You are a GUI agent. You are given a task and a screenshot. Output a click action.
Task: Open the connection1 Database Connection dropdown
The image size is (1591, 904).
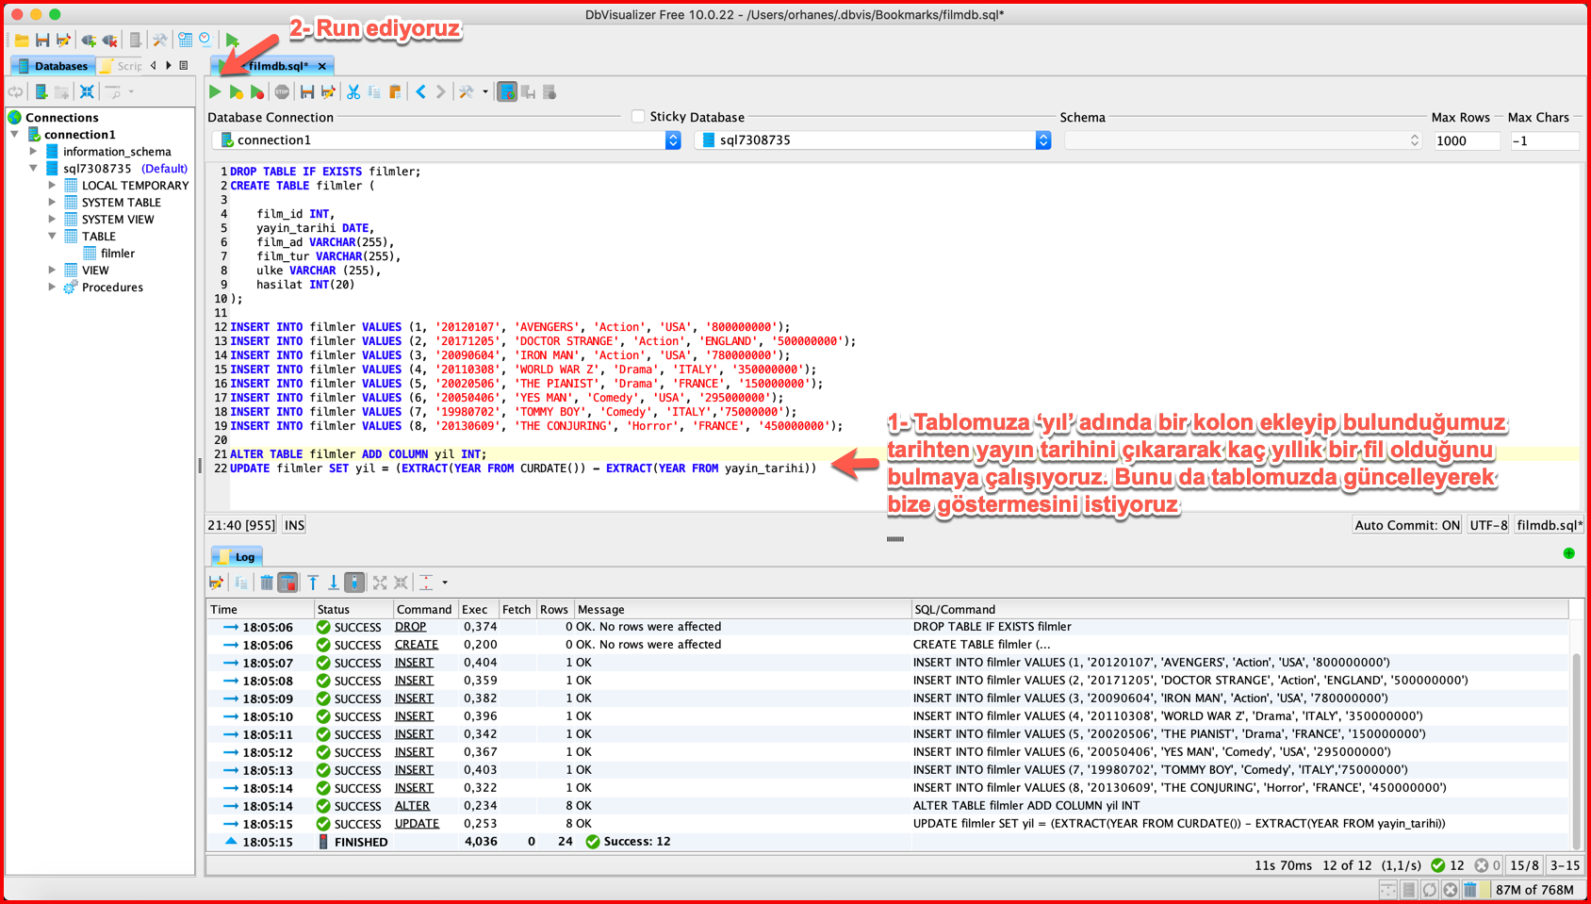coord(673,140)
